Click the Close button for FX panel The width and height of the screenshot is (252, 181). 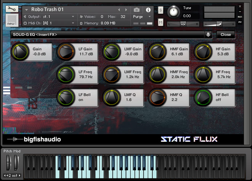coord(226,35)
